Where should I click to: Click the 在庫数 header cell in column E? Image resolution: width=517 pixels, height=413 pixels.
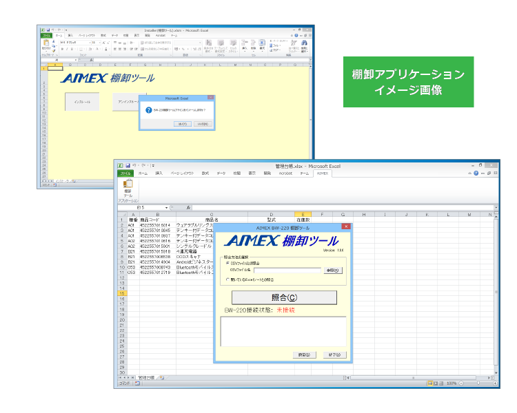click(x=303, y=220)
